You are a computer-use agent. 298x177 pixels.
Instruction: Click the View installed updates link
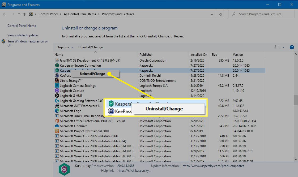(23, 35)
